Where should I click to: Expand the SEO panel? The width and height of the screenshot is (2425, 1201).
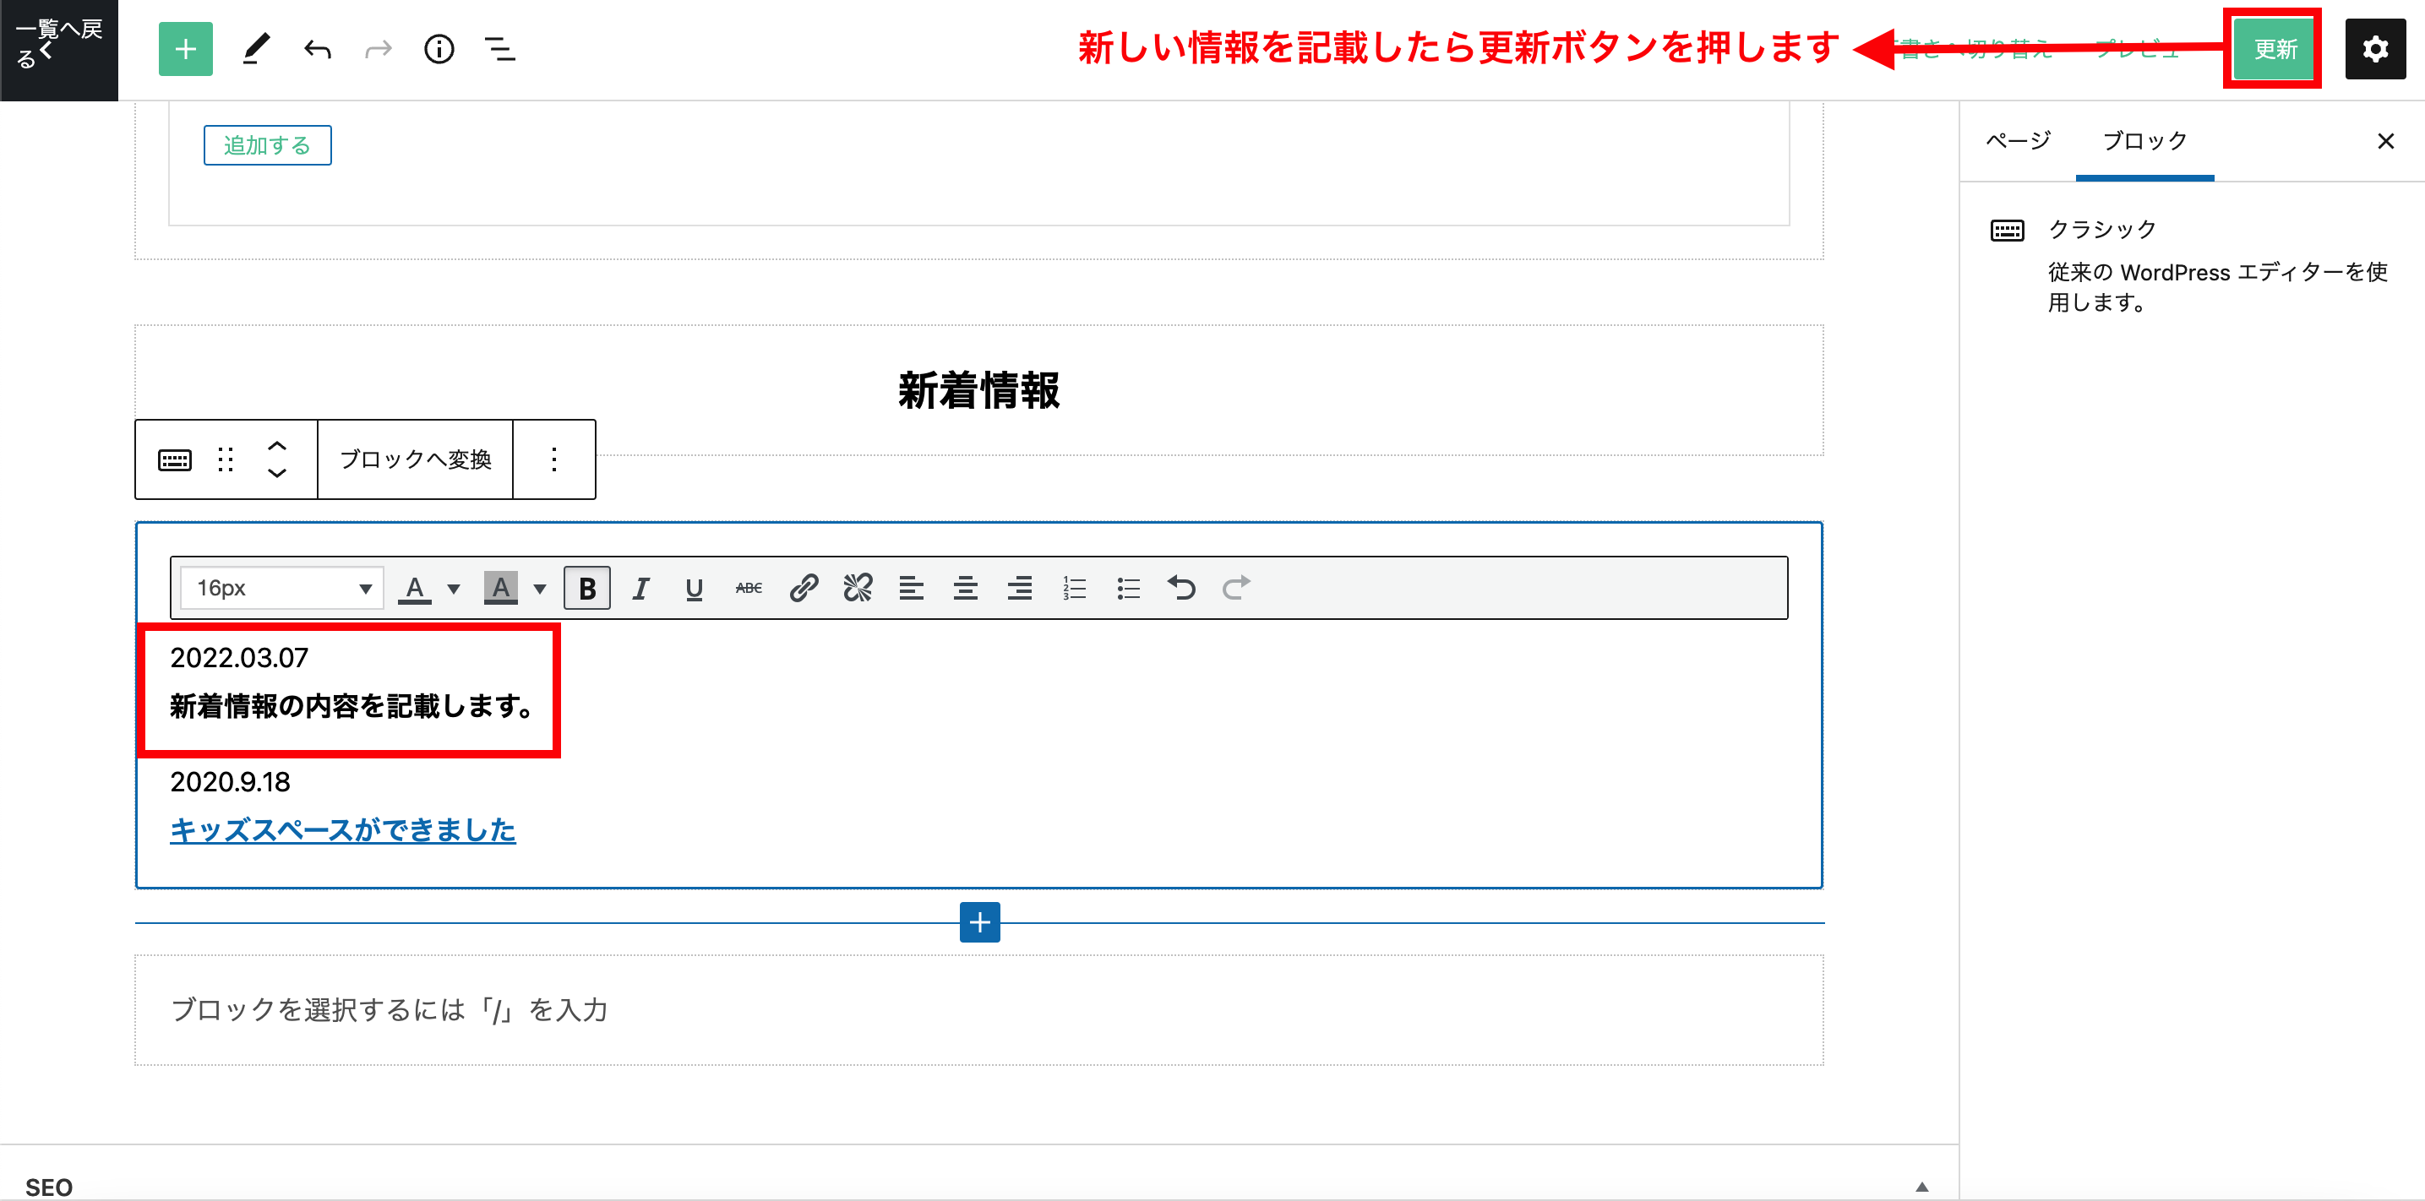pos(1921,1186)
